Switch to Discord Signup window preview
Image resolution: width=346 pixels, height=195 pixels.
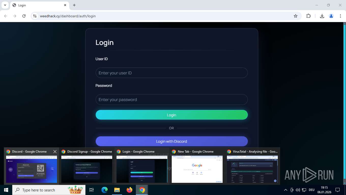pos(87,166)
